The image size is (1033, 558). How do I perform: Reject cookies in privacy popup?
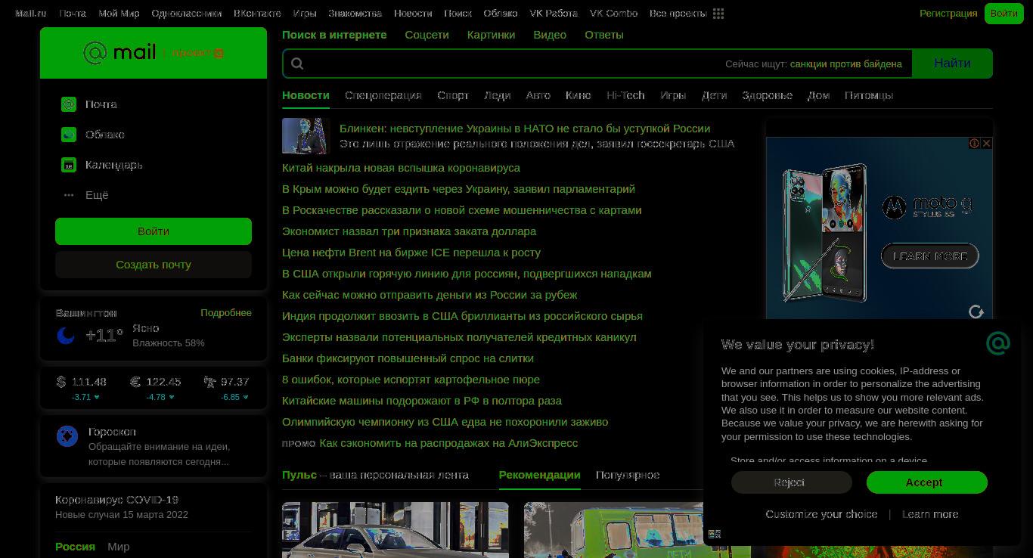791,482
